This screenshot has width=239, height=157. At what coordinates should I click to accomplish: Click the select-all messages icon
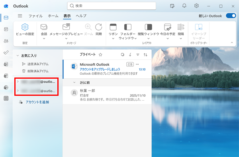click(x=122, y=54)
